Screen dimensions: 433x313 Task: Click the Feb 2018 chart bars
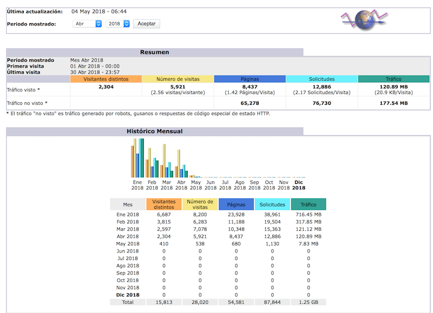tap(152, 163)
